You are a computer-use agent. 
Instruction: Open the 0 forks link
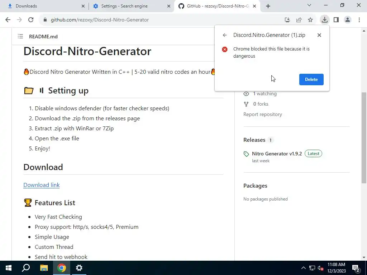pos(261,104)
